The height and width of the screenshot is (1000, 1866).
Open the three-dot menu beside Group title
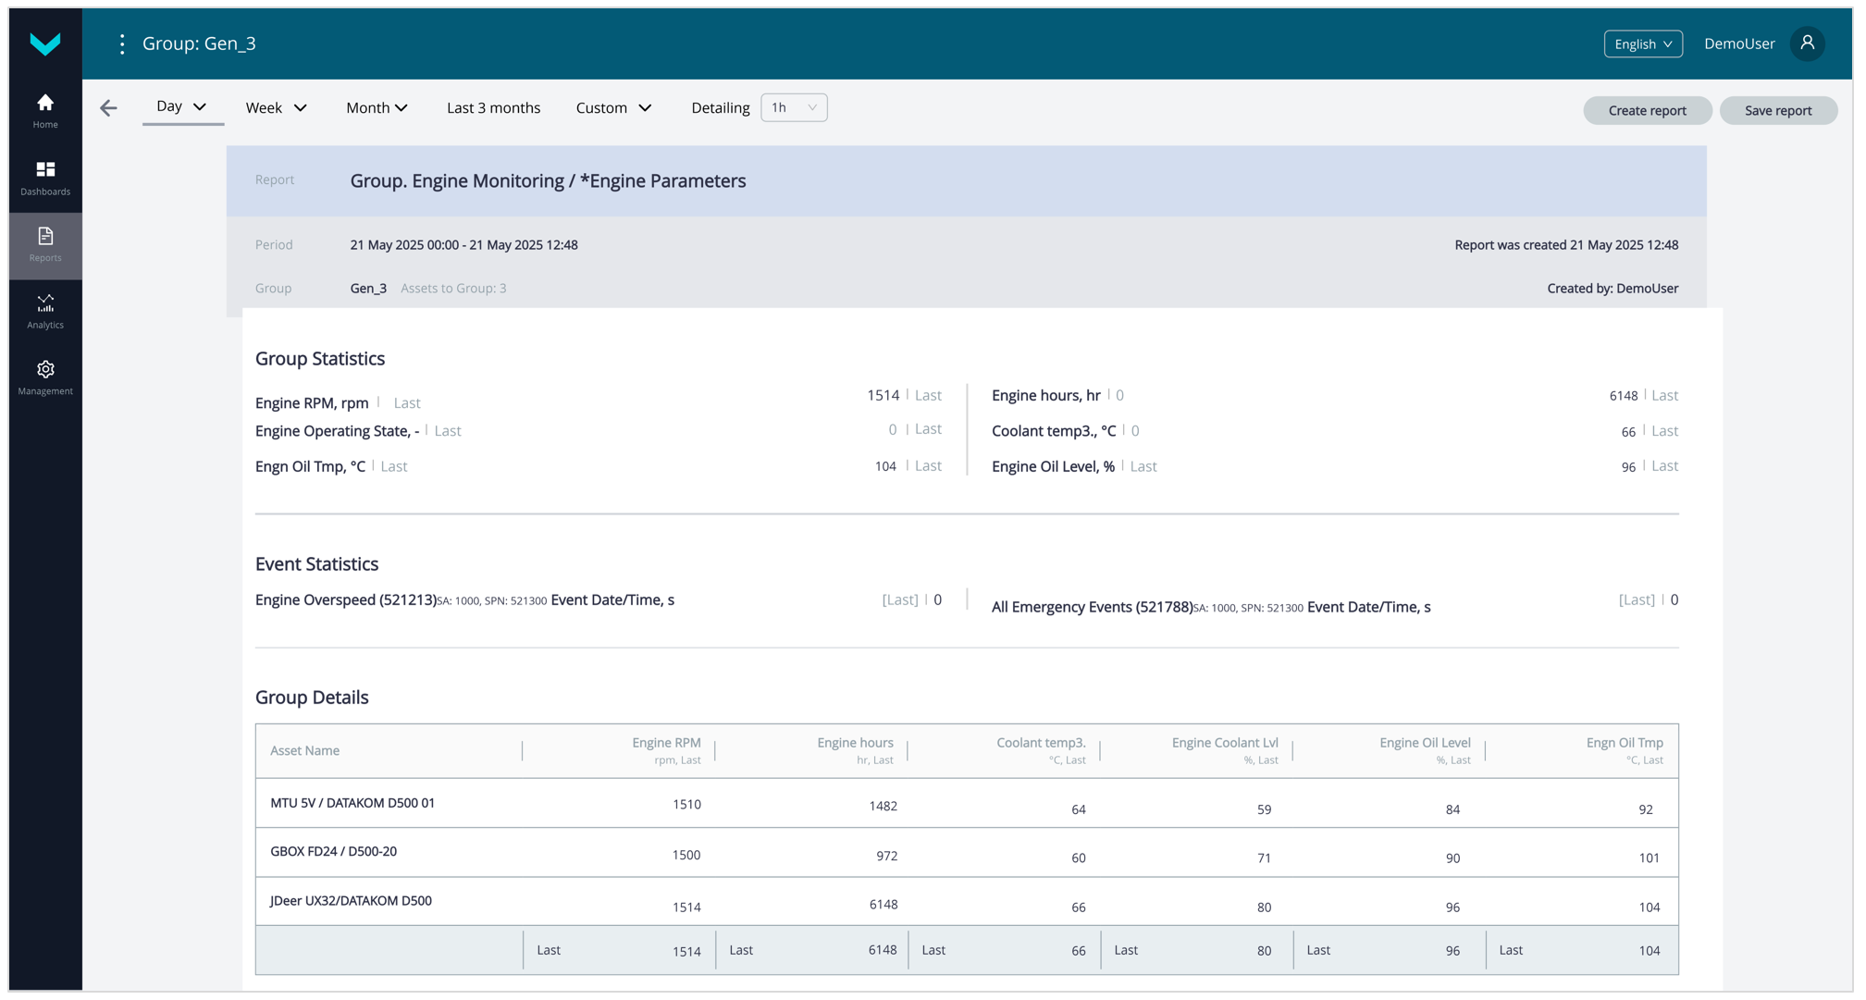click(122, 44)
